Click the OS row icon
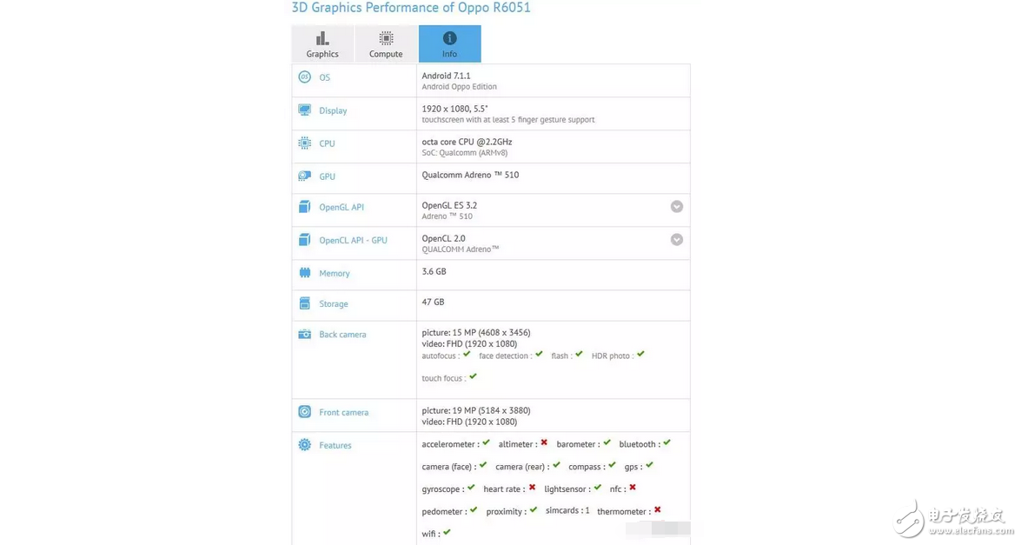 304,77
